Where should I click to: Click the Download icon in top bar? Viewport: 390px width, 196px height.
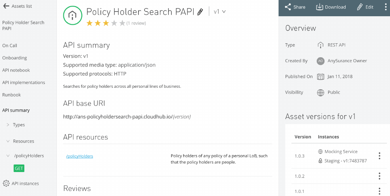[x=320, y=7]
